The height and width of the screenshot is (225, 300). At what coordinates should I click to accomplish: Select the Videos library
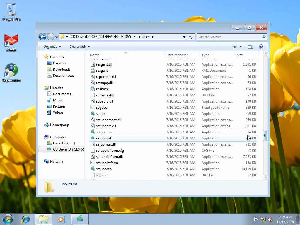[55, 112]
